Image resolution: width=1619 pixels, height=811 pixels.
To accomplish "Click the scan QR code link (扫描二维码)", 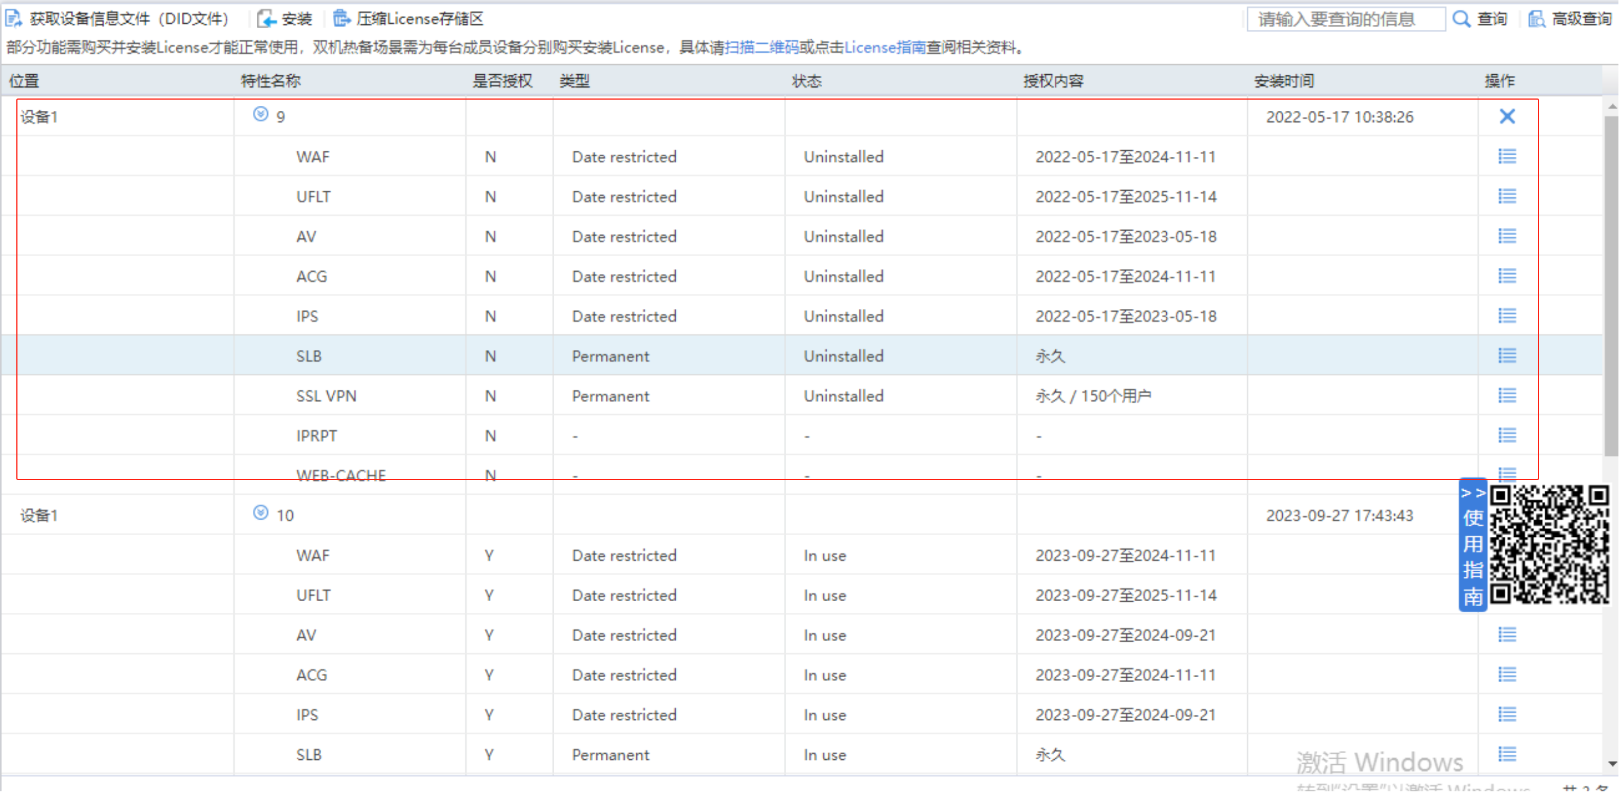I will click(761, 48).
